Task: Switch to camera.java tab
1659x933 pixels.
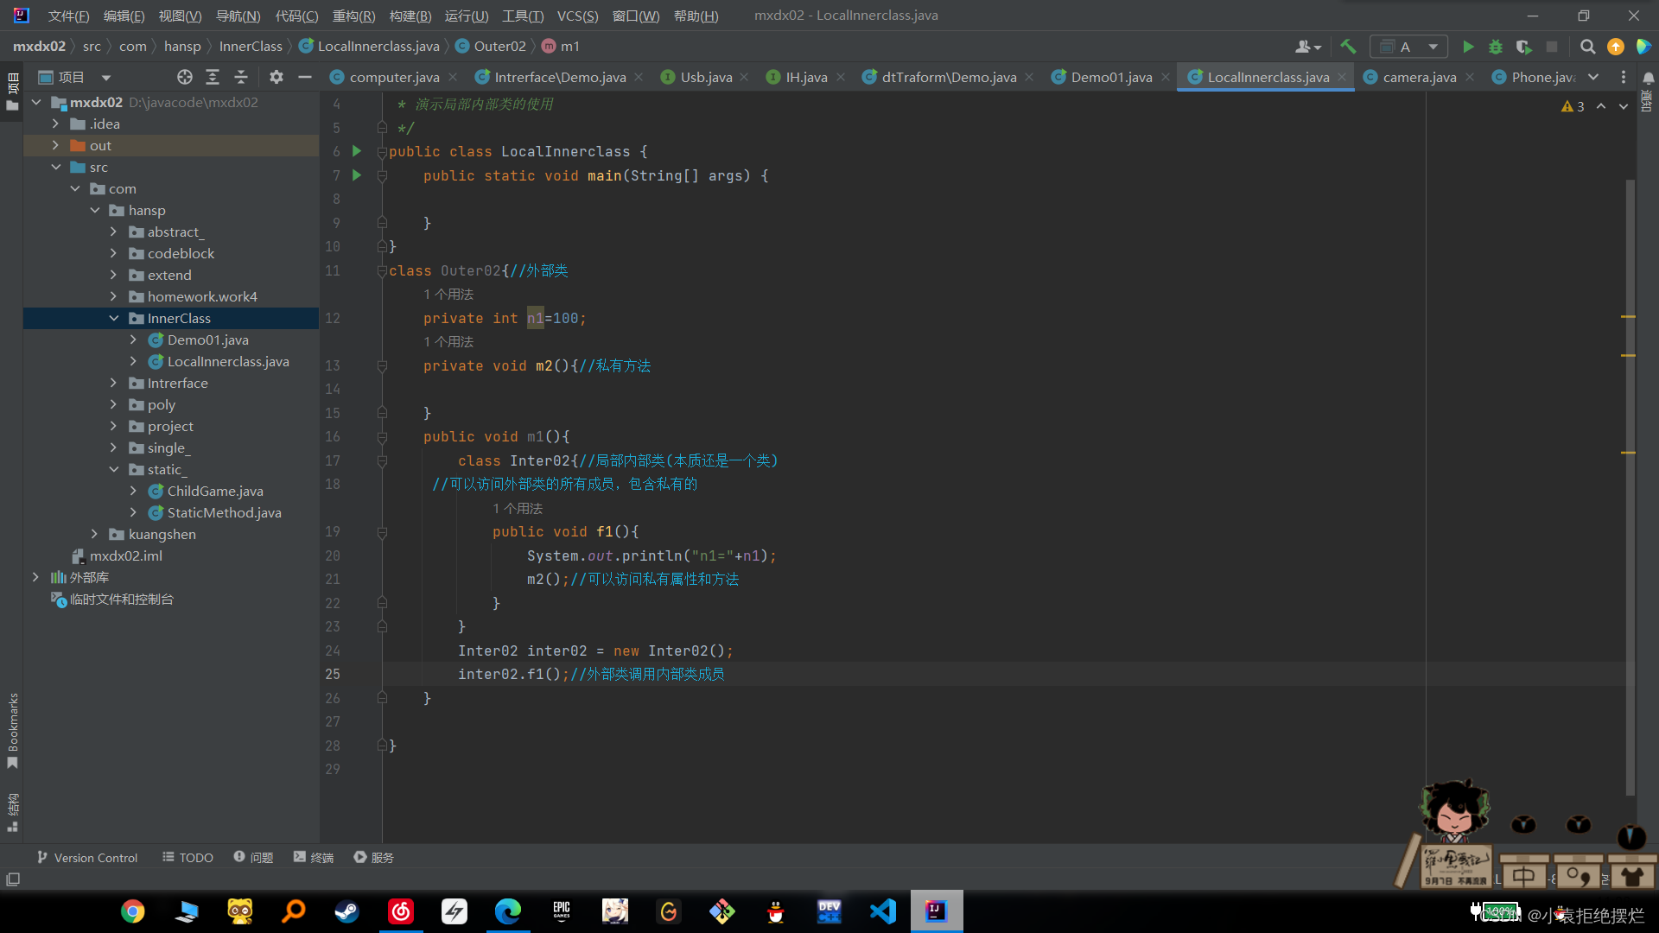Action: 1419,78
